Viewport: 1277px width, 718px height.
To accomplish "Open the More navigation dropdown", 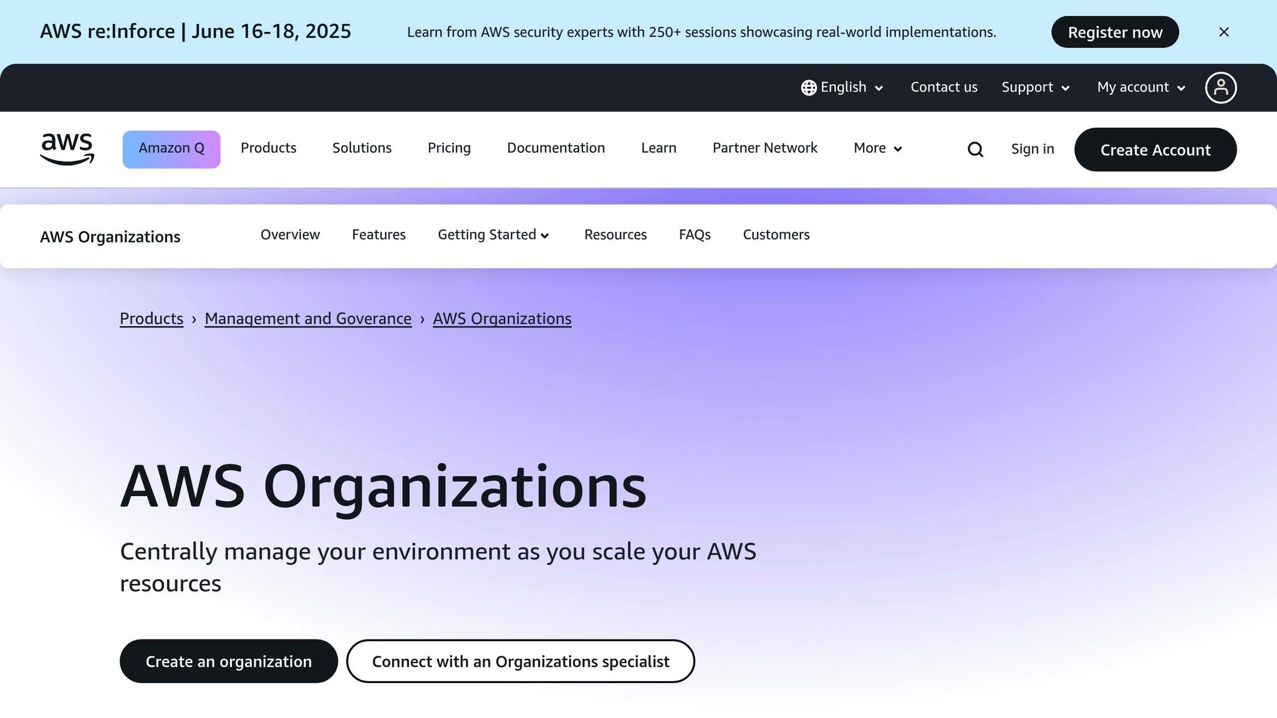I will [x=877, y=148].
